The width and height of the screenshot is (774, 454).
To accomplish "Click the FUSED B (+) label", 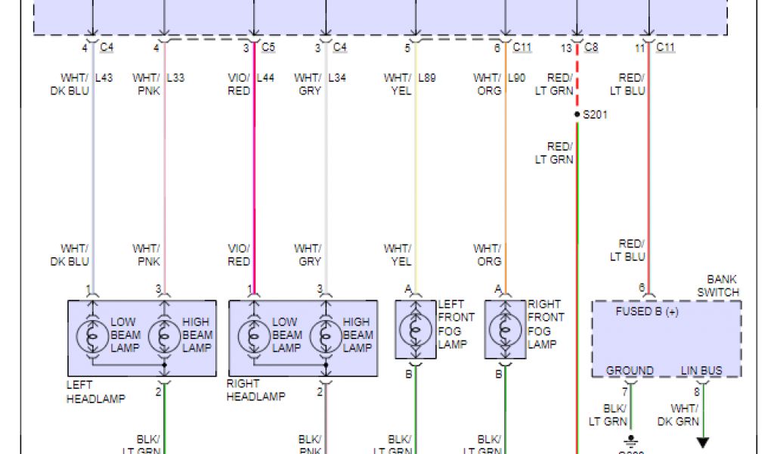I will click(646, 313).
